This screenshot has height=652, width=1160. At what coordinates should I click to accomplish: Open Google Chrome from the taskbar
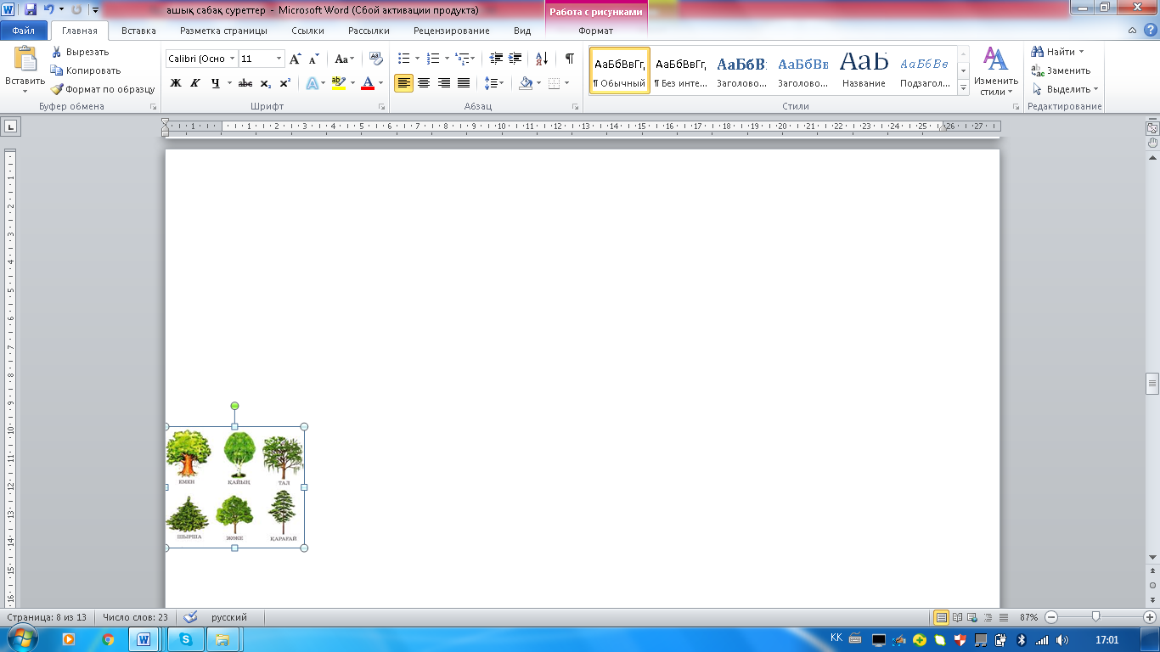tap(107, 639)
